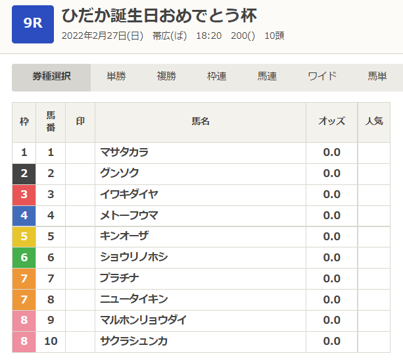The height and width of the screenshot is (364, 403).
Task: Click the green frame 6 color box
Action: tap(24, 258)
